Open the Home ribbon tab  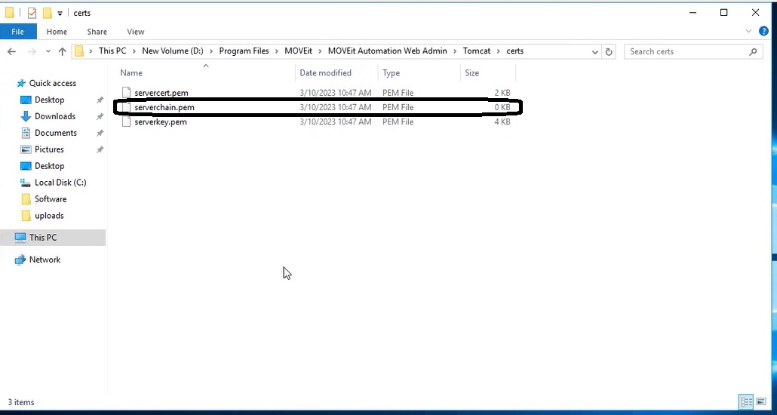coord(57,31)
